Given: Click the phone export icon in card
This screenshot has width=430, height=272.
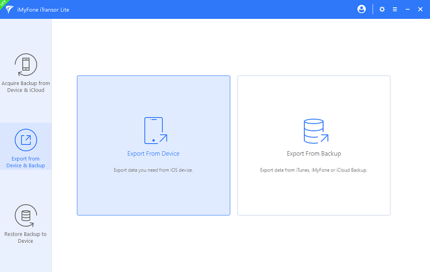Looking at the screenshot, I should click(x=154, y=131).
